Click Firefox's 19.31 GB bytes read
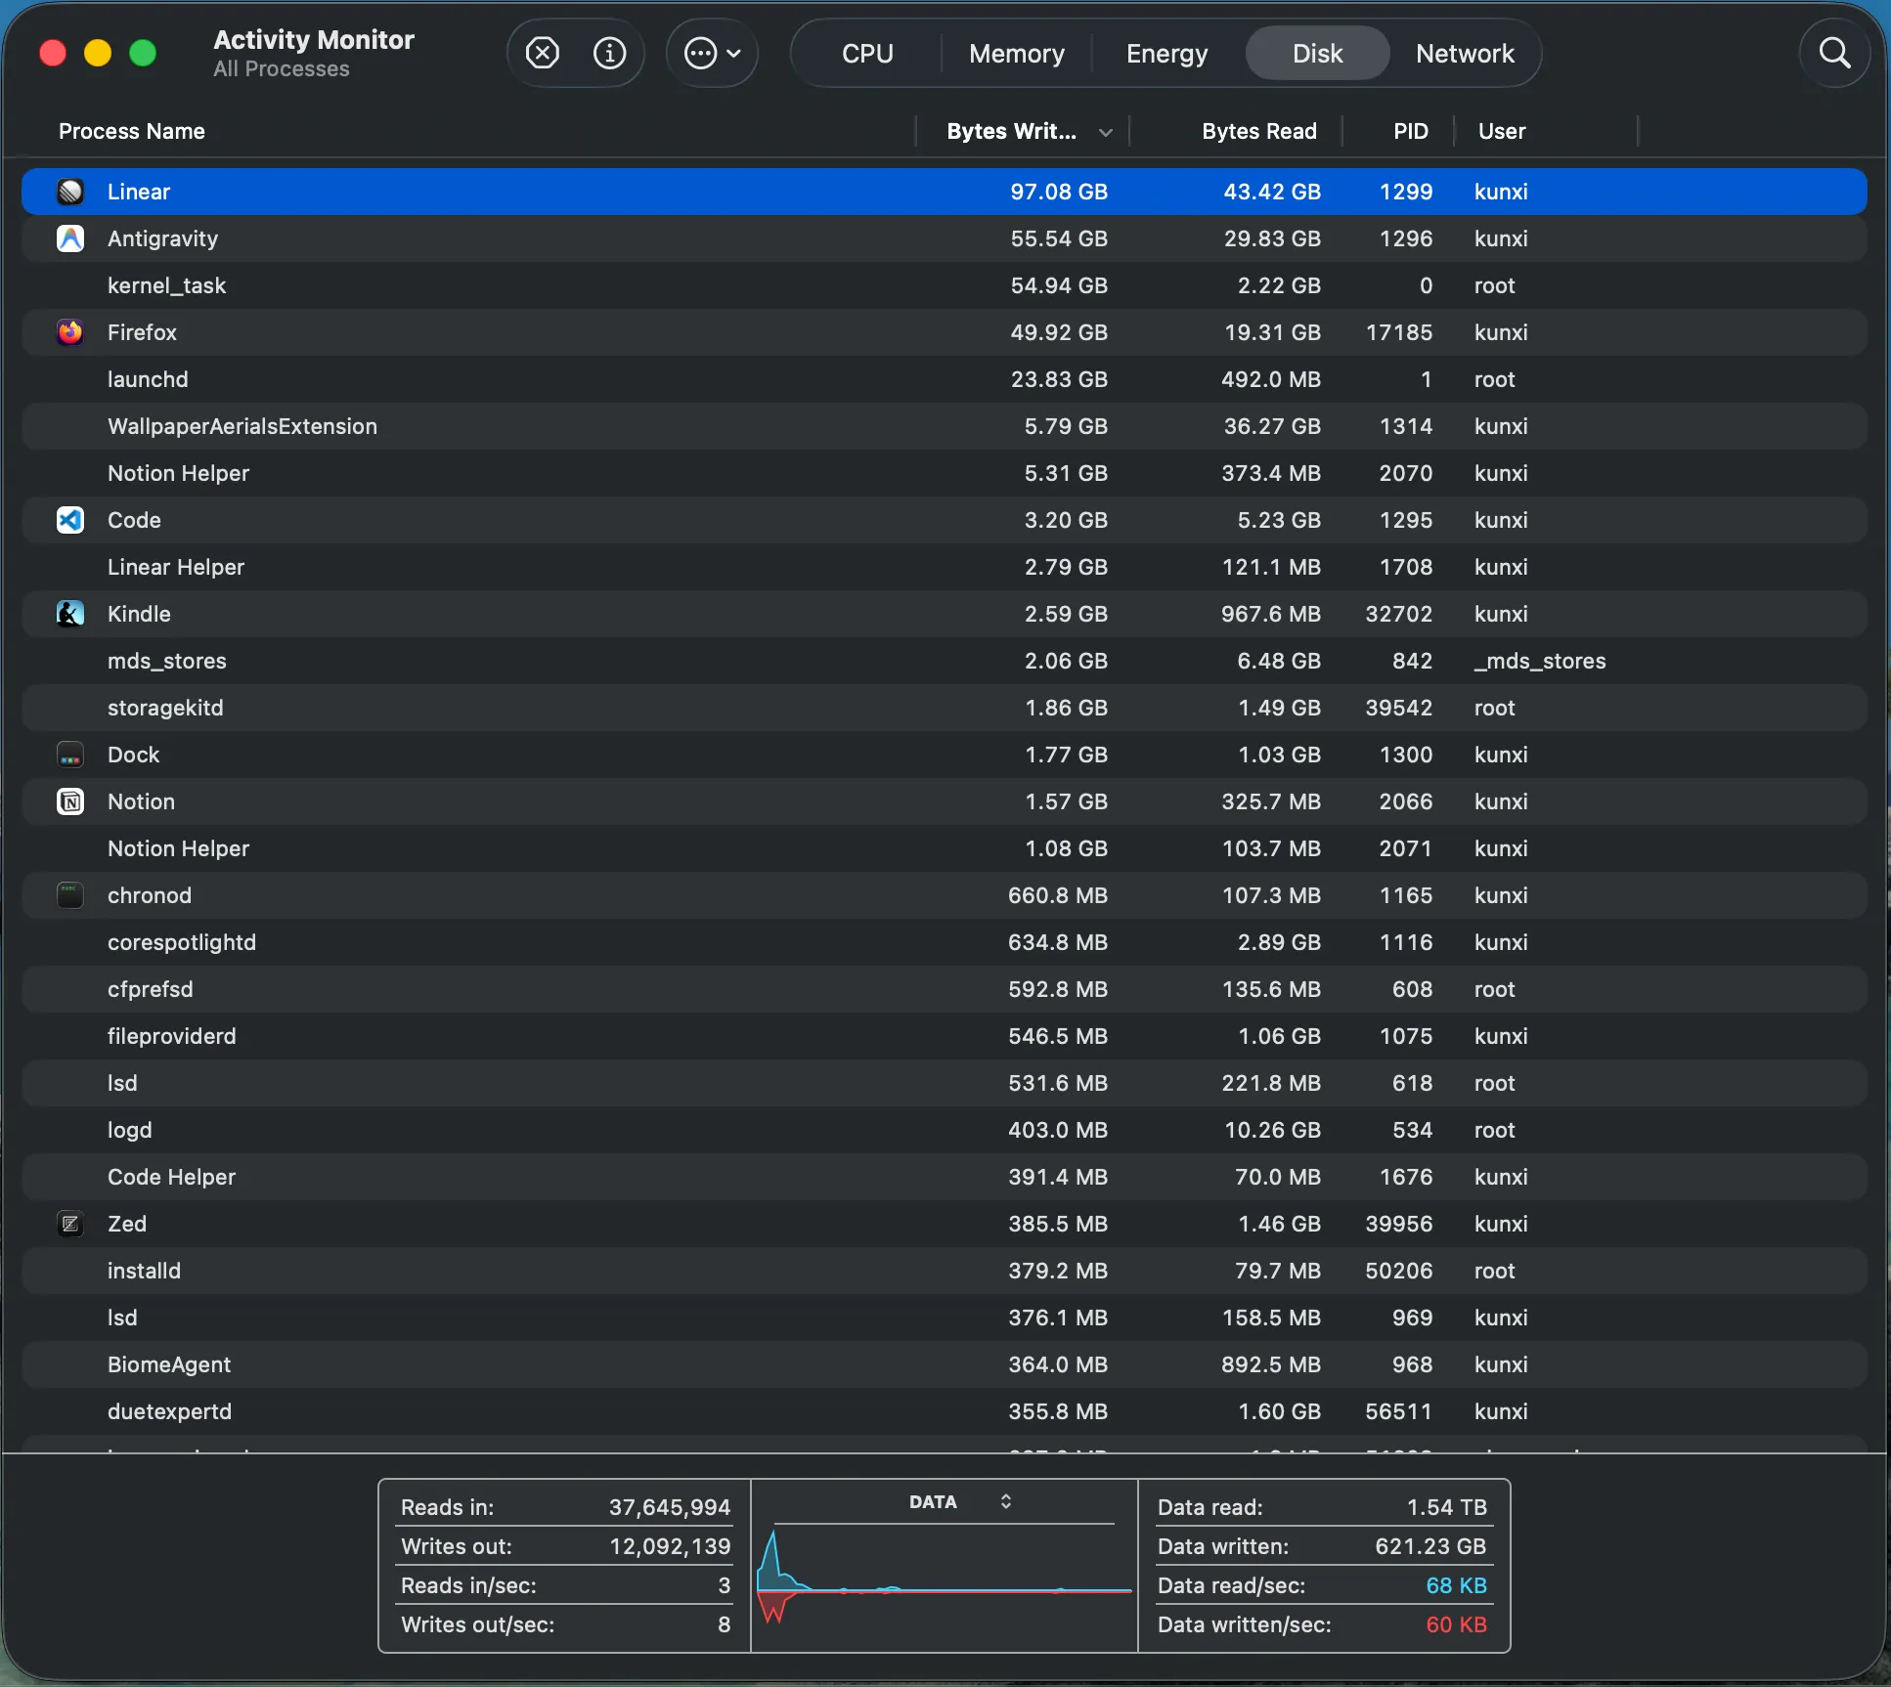This screenshot has height=1687, width=1891. coord(1272,332)
